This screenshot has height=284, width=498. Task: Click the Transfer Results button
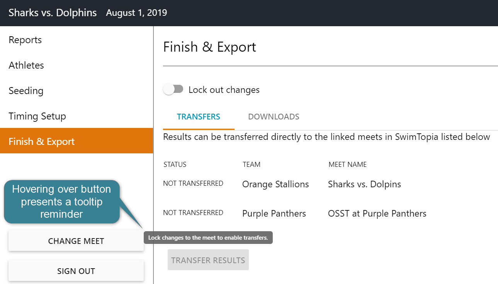[208, 260]
